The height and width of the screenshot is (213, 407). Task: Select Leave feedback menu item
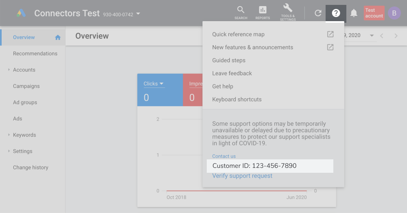(232, 73)
